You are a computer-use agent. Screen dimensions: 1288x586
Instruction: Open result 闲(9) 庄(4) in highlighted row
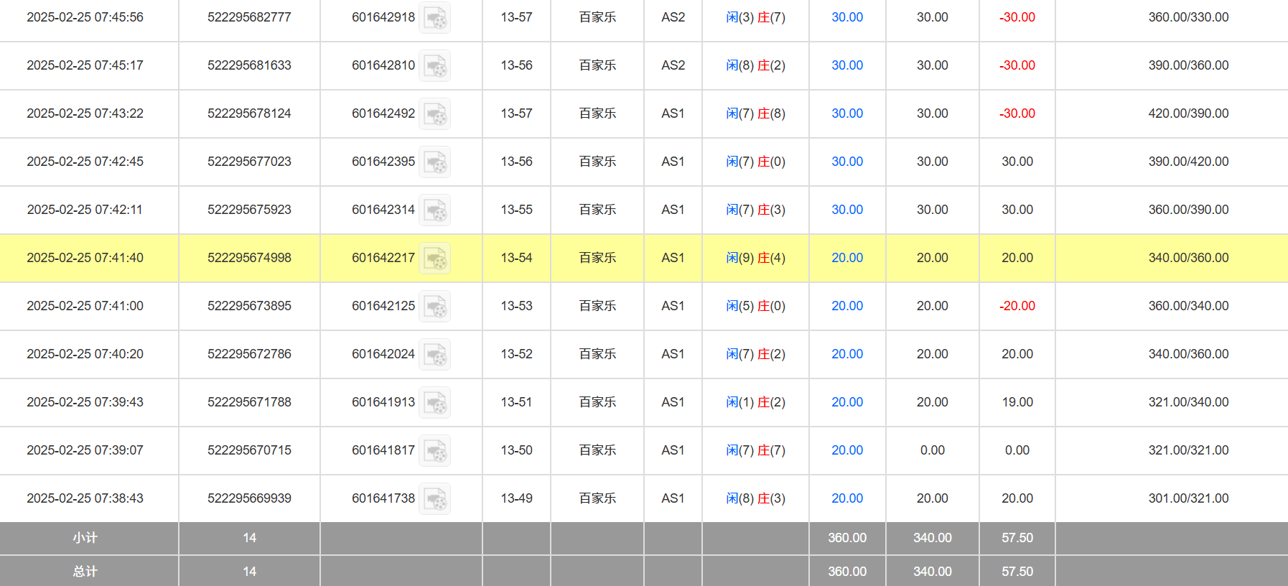pos(755,258)
